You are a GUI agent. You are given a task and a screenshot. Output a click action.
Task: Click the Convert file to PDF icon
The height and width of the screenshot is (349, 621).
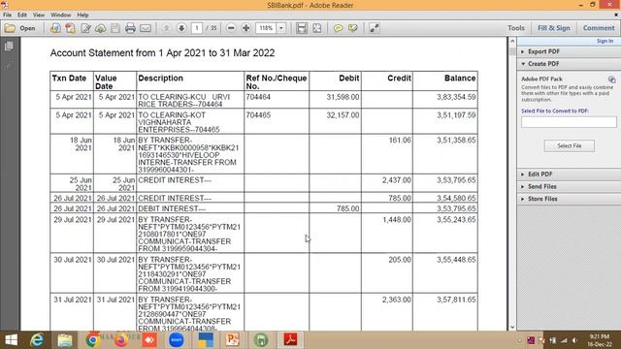(55, 28)
